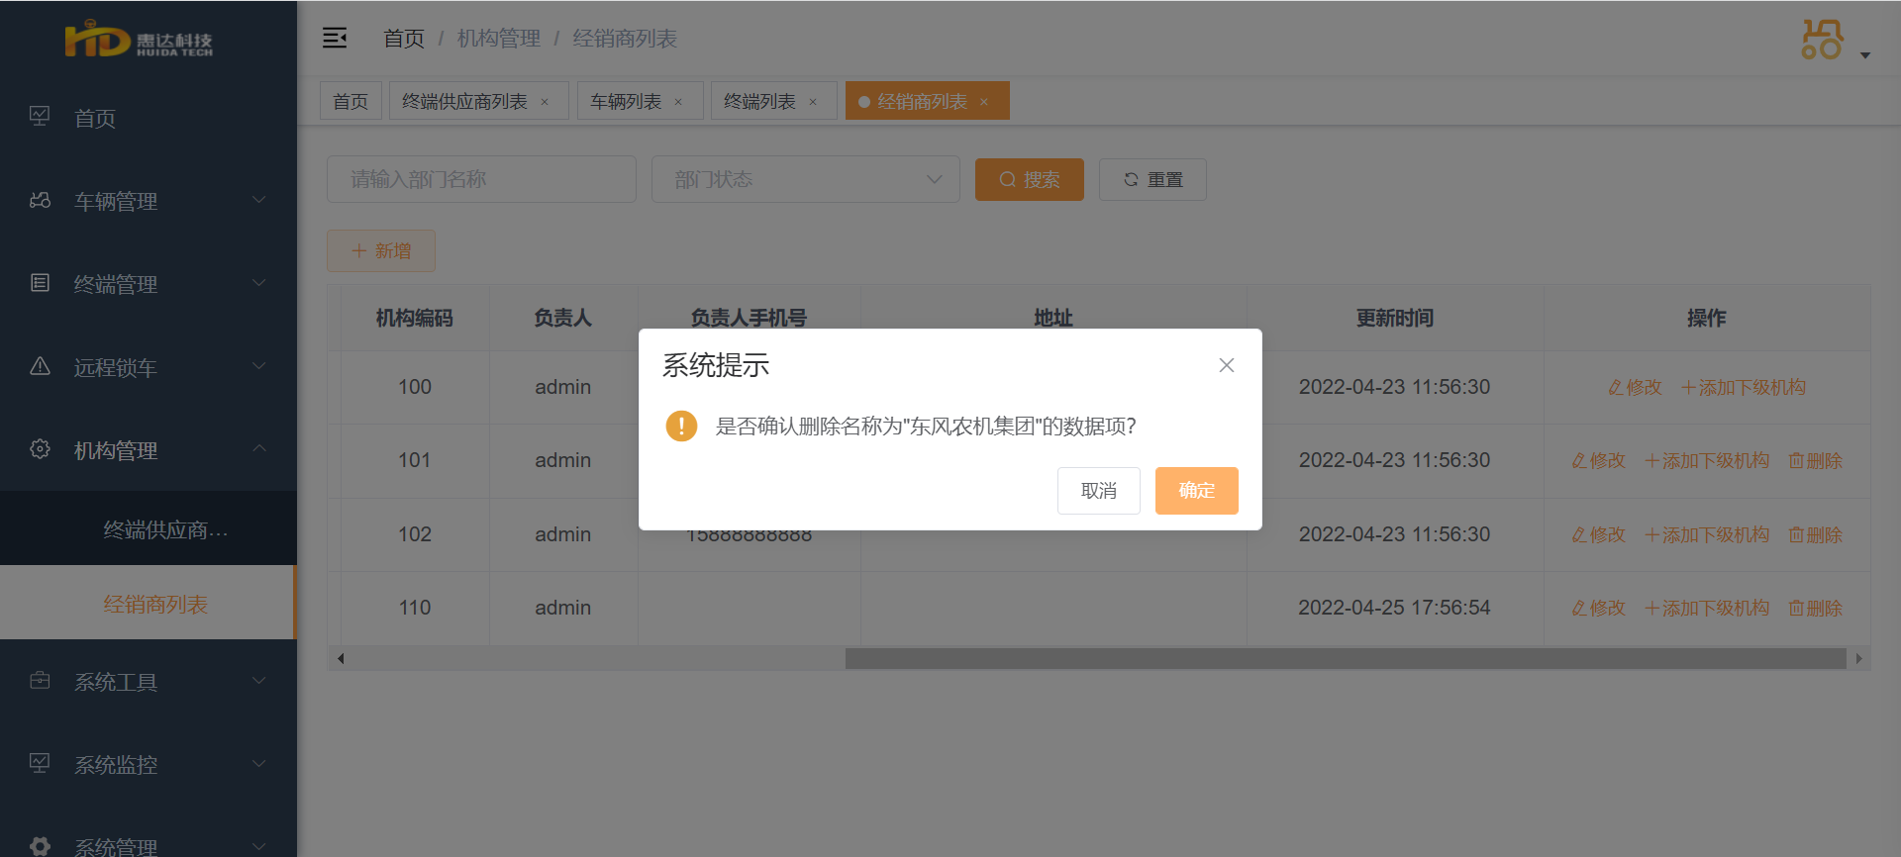The width and height of the screenshot is (1901, 857).
Task: Click 修改 in row 101
Action: (1599, 460)
